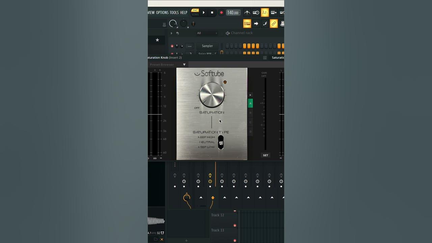Click the white arrow step-edit toolbar icon
432x243 pixels.
coord(256,24)
